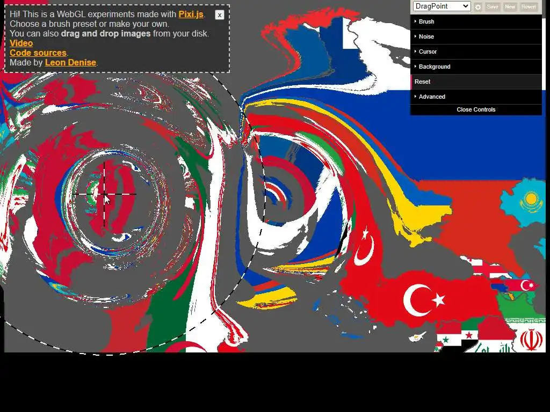Expand the Advanced folder
Screen dimensions: 550x412
pos(476,97)
